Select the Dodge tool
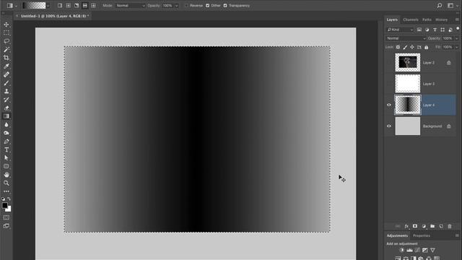The height and width of the screenshot is (260, 462). (6, 133)
